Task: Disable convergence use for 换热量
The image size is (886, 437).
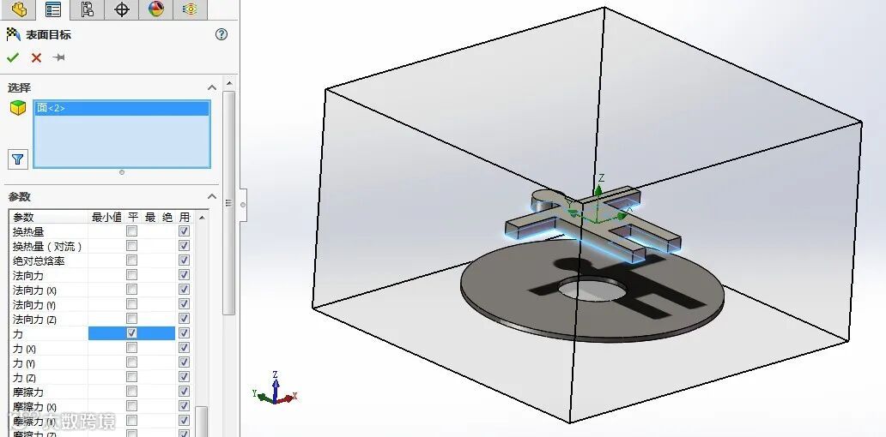Action: (x=185, y=231)
